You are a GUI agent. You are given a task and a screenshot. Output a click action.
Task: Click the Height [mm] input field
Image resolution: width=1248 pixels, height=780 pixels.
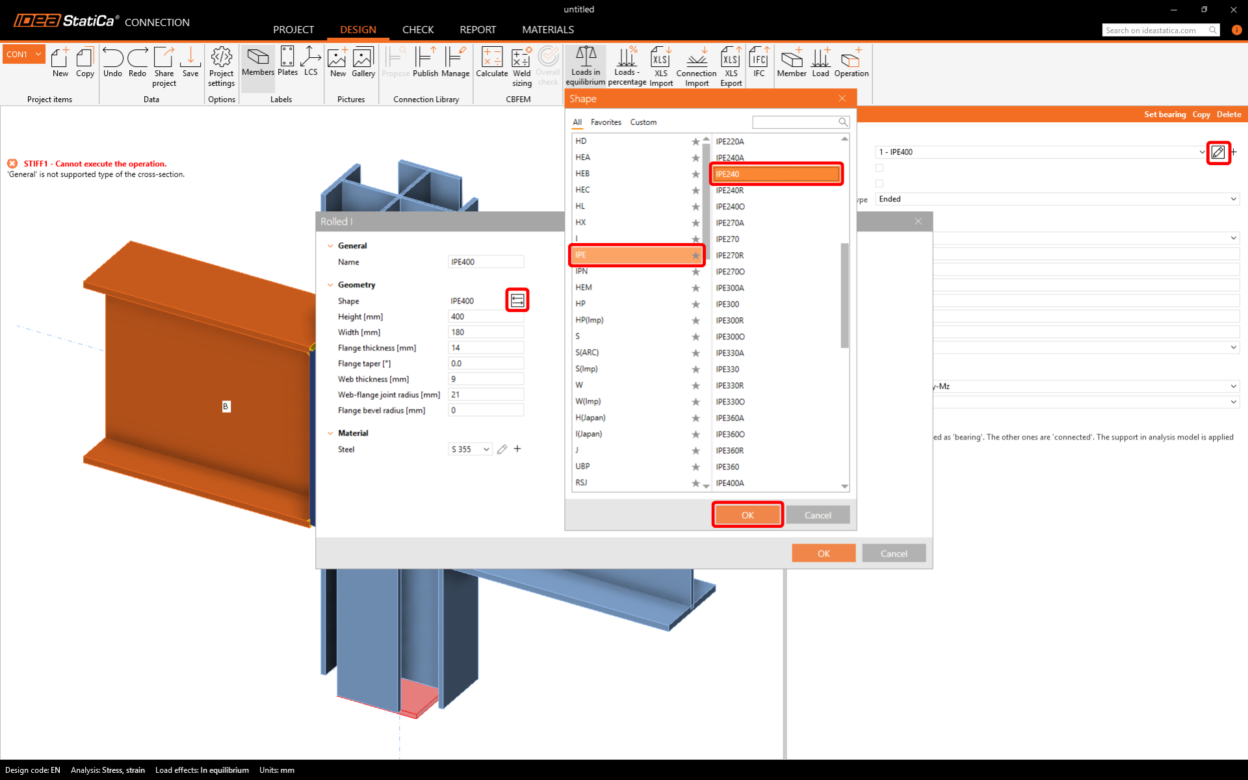point(486,317)
